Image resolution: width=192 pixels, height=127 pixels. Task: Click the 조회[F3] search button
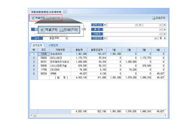coord(158,18)
